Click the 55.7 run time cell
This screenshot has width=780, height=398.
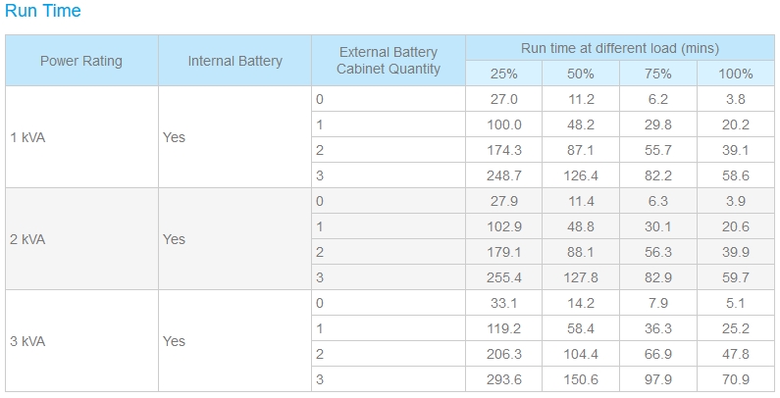pos(657,150)
